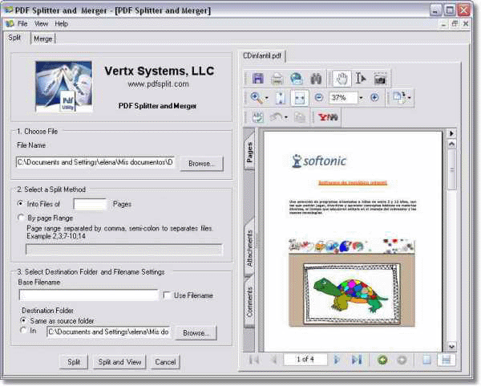Image resolution: width=481 pixels, height=387 pixels.
Task: Click the destination folder path field
Action: [108, 332]
